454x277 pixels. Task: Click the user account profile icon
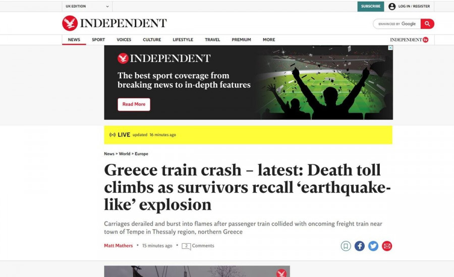tap(392, 7)
